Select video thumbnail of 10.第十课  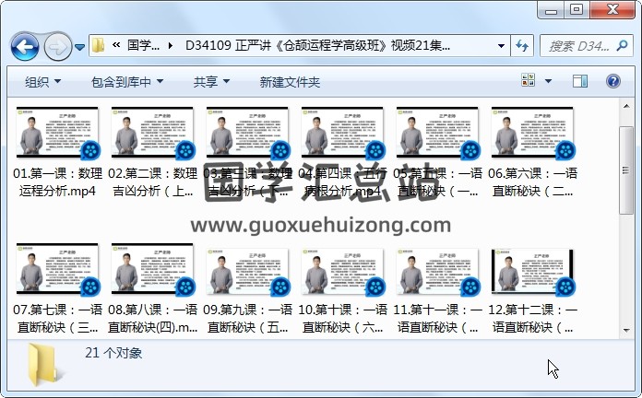tap(342, 271)
